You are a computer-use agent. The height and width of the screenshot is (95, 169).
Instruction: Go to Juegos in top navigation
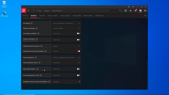click(47, 11)
